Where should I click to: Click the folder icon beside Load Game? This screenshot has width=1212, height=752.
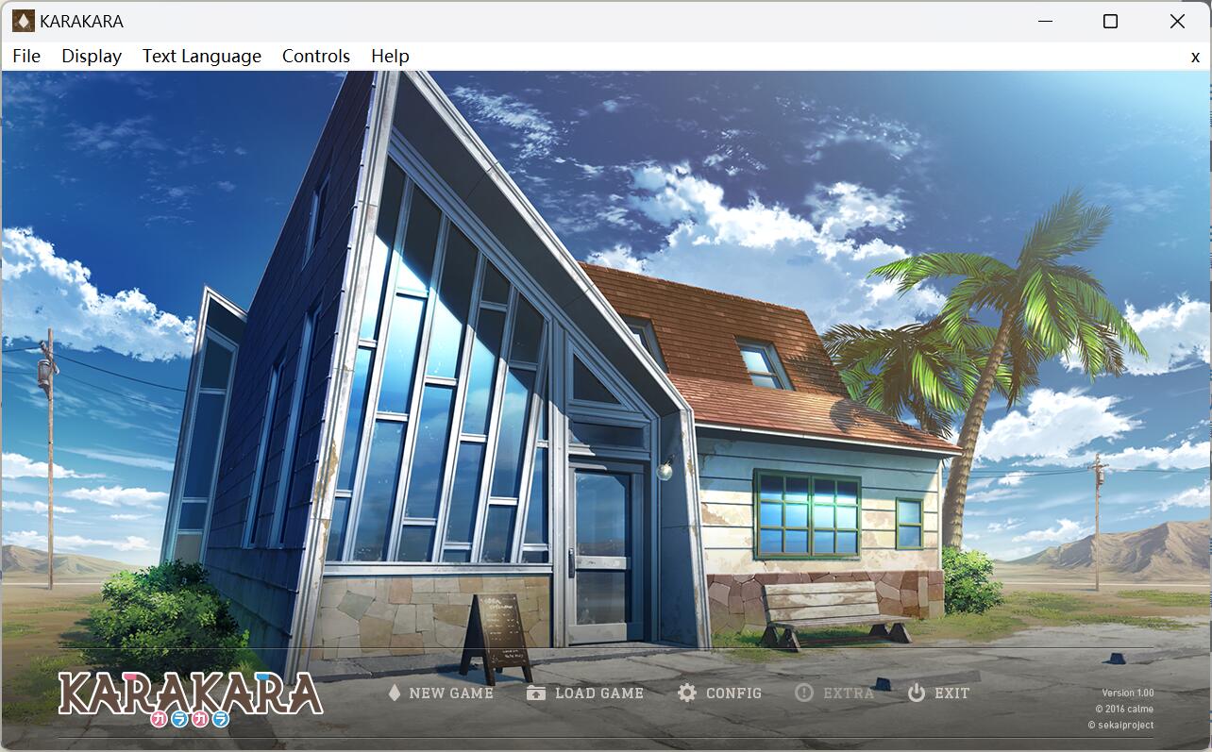(536, 693)
